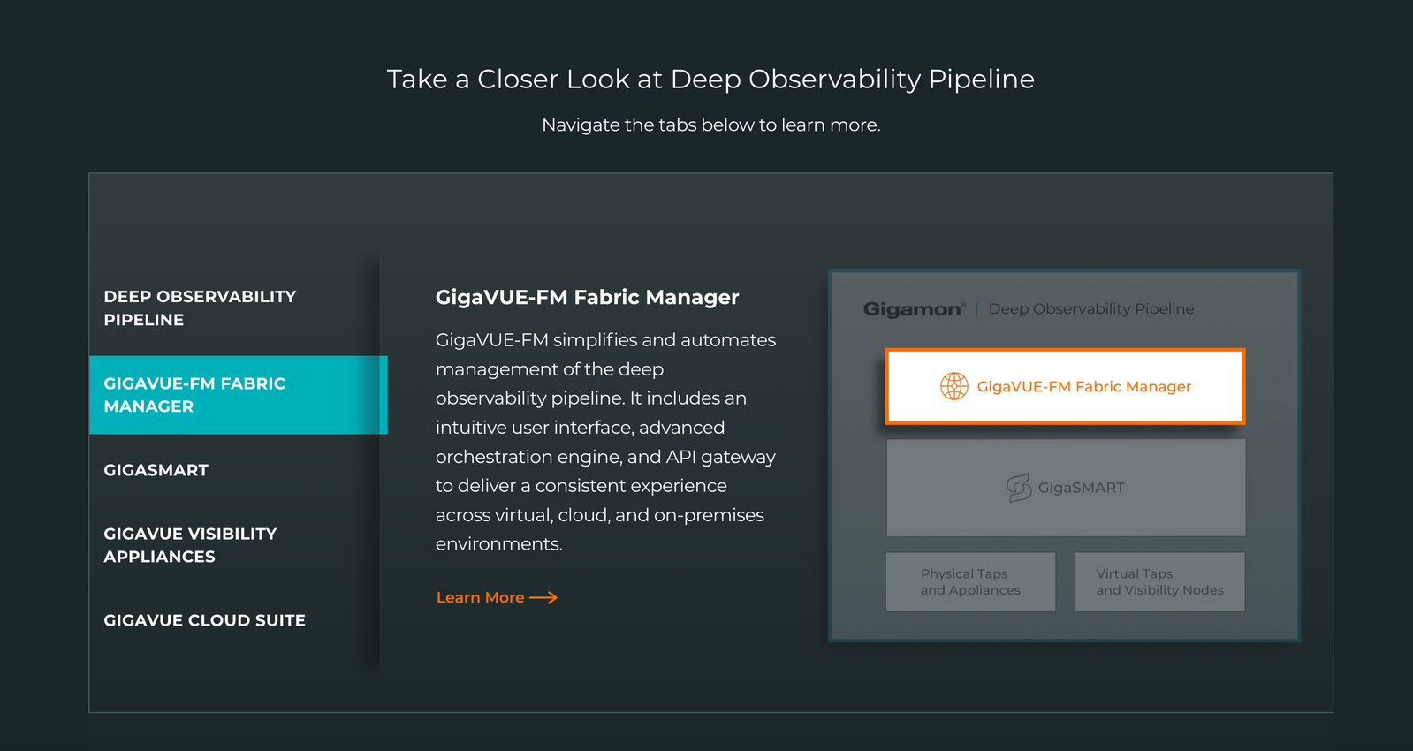1413x751 pixels.
Task: Select the GigaSMART diagram block
Action: (x=1066, y=488)
